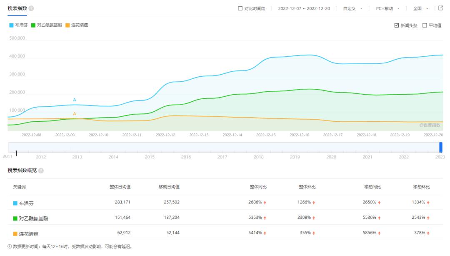The image size is (450, 256).
Task: Click value 257,502 in 布洛芬 row
Action: pyautogui.click(x=172, y=202)
